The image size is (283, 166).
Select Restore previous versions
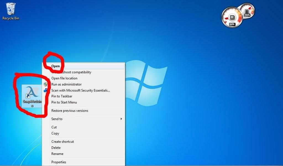coord(83,111)
